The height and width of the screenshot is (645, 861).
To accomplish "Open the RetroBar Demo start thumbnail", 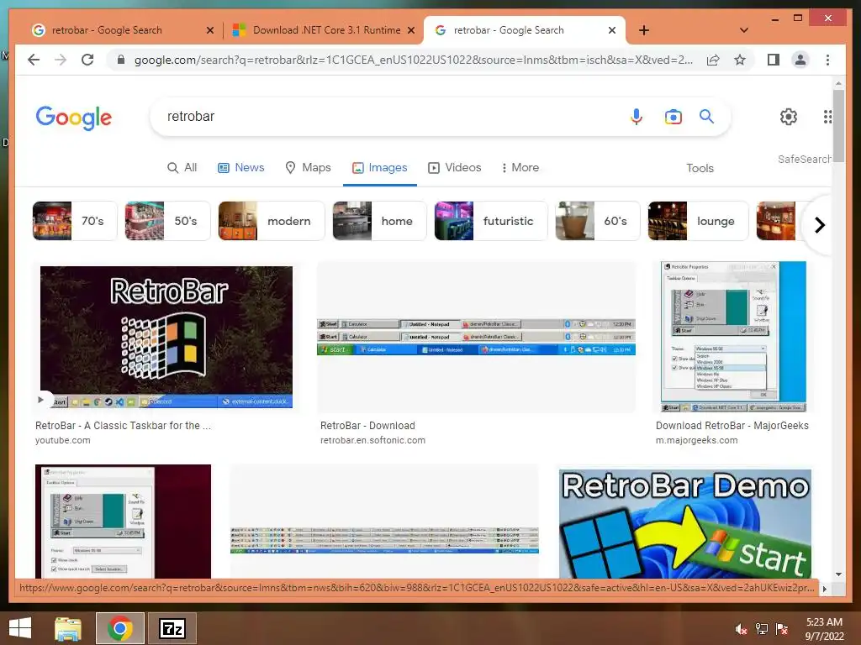I will pos(685,524).
